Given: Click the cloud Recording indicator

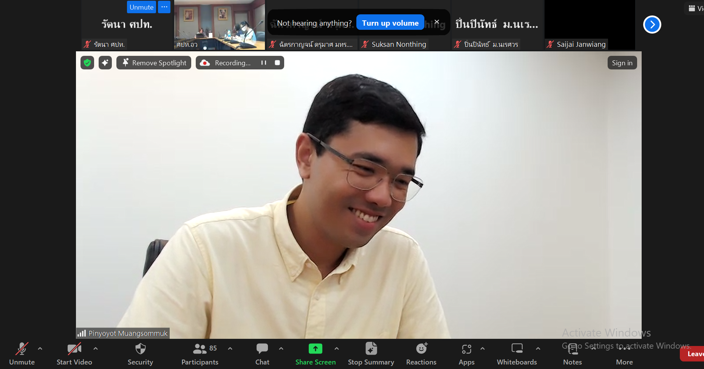Looking at the screenshot, I should coord(226,63).
